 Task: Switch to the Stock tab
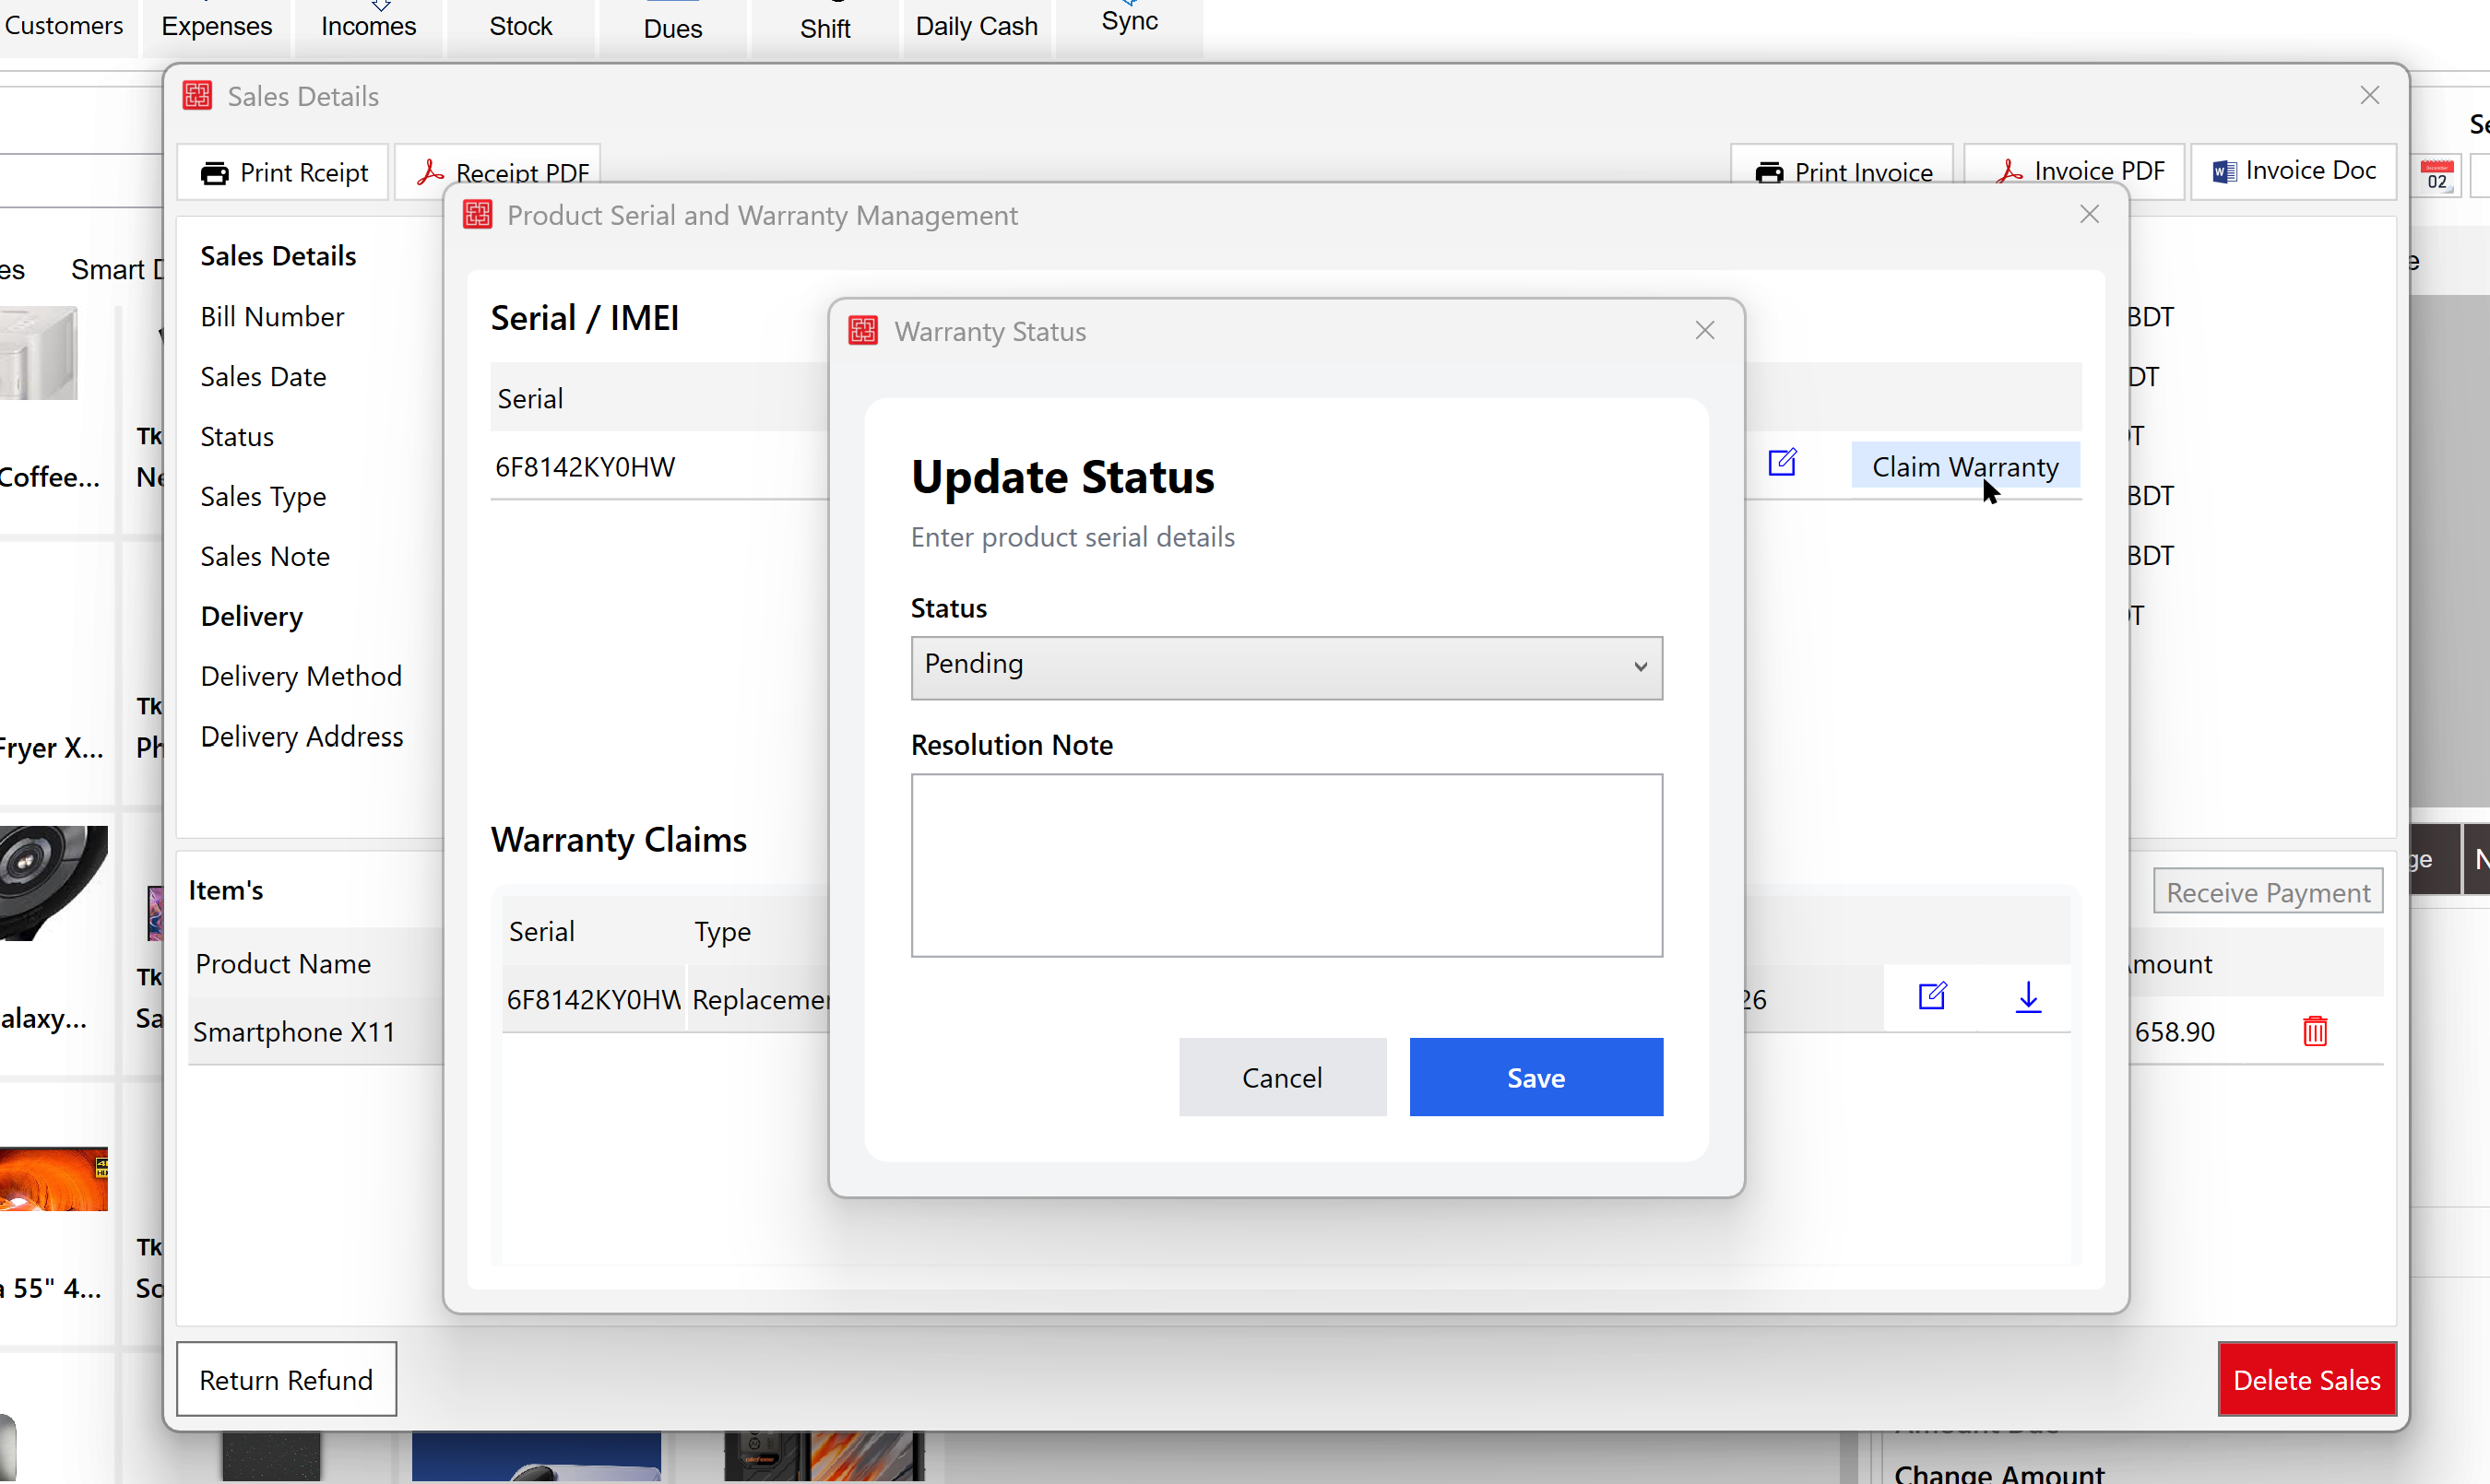click(520, 26)
